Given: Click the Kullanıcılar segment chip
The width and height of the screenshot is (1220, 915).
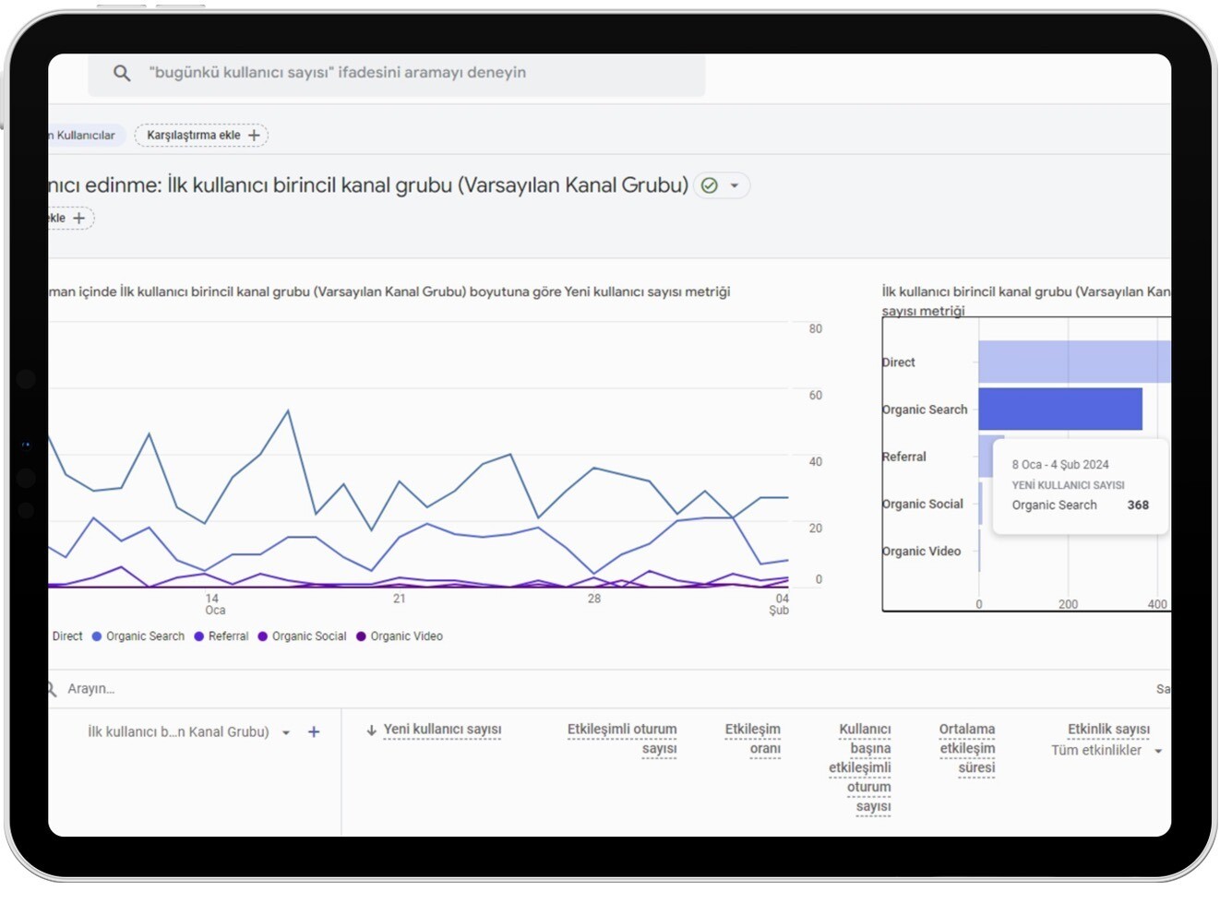Looking at the screenshot, I should click(84, 136).
